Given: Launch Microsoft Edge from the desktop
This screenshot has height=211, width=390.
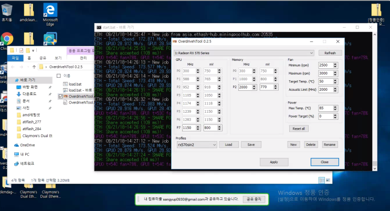Looking at the screenshot, I should 50,14.
